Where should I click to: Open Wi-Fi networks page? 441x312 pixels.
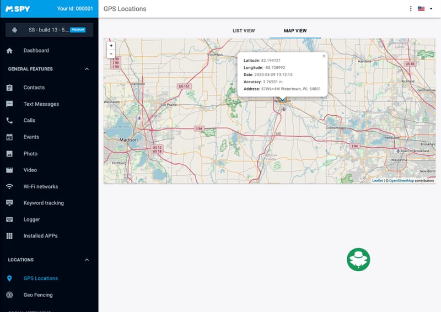click(41, 186)
